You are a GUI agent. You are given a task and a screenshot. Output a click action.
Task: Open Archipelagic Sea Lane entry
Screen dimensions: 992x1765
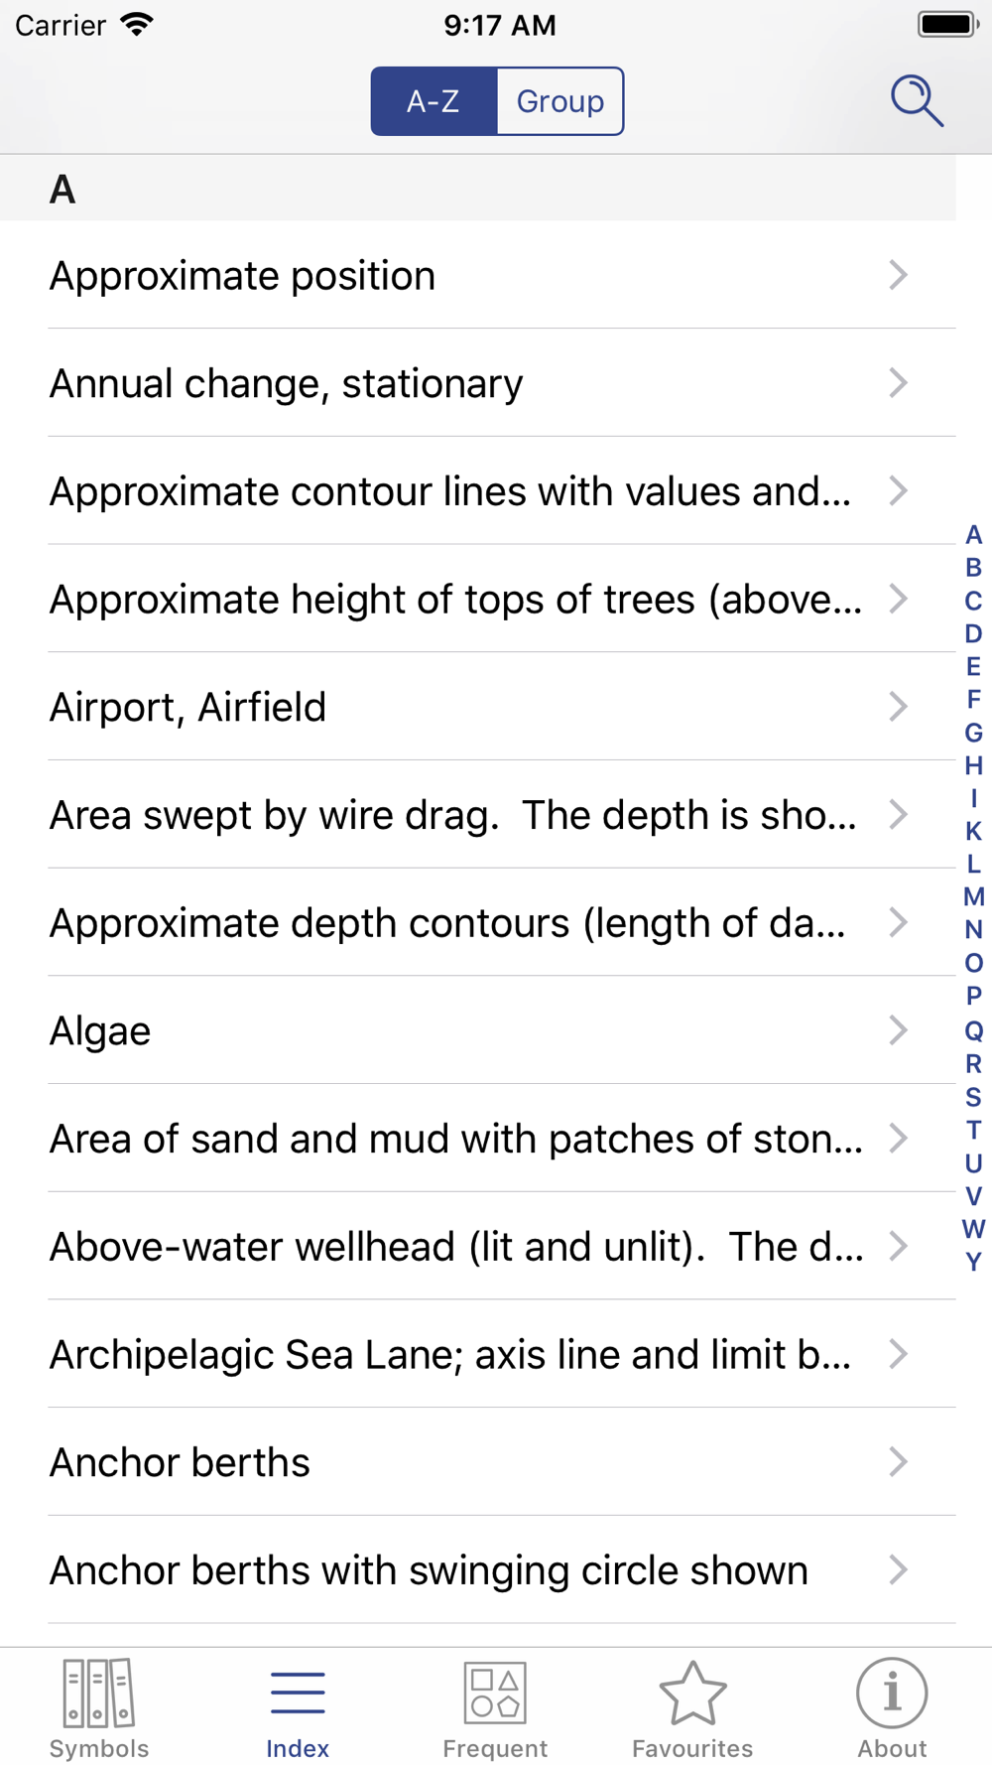(x=478, y=1354)
